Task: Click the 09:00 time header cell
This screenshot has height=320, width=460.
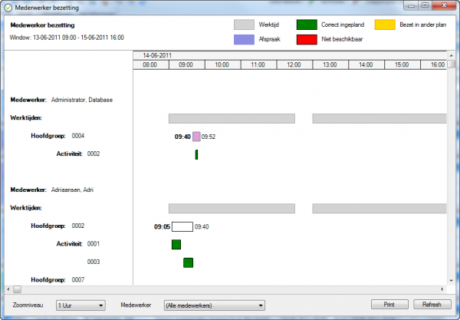Action: tap(187, 64)
